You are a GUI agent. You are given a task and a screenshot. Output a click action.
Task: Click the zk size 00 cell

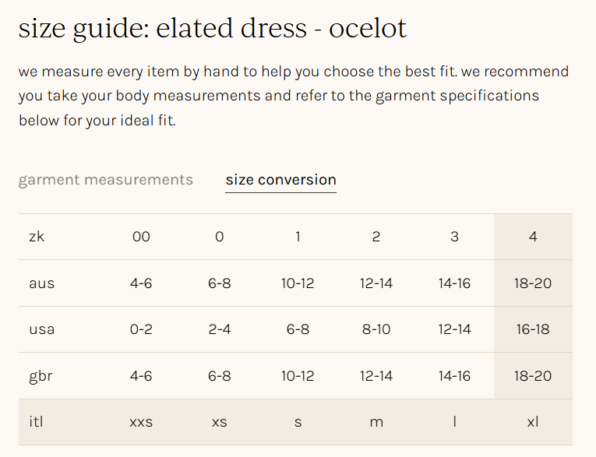pyautogui.click(x=141, y=237)
